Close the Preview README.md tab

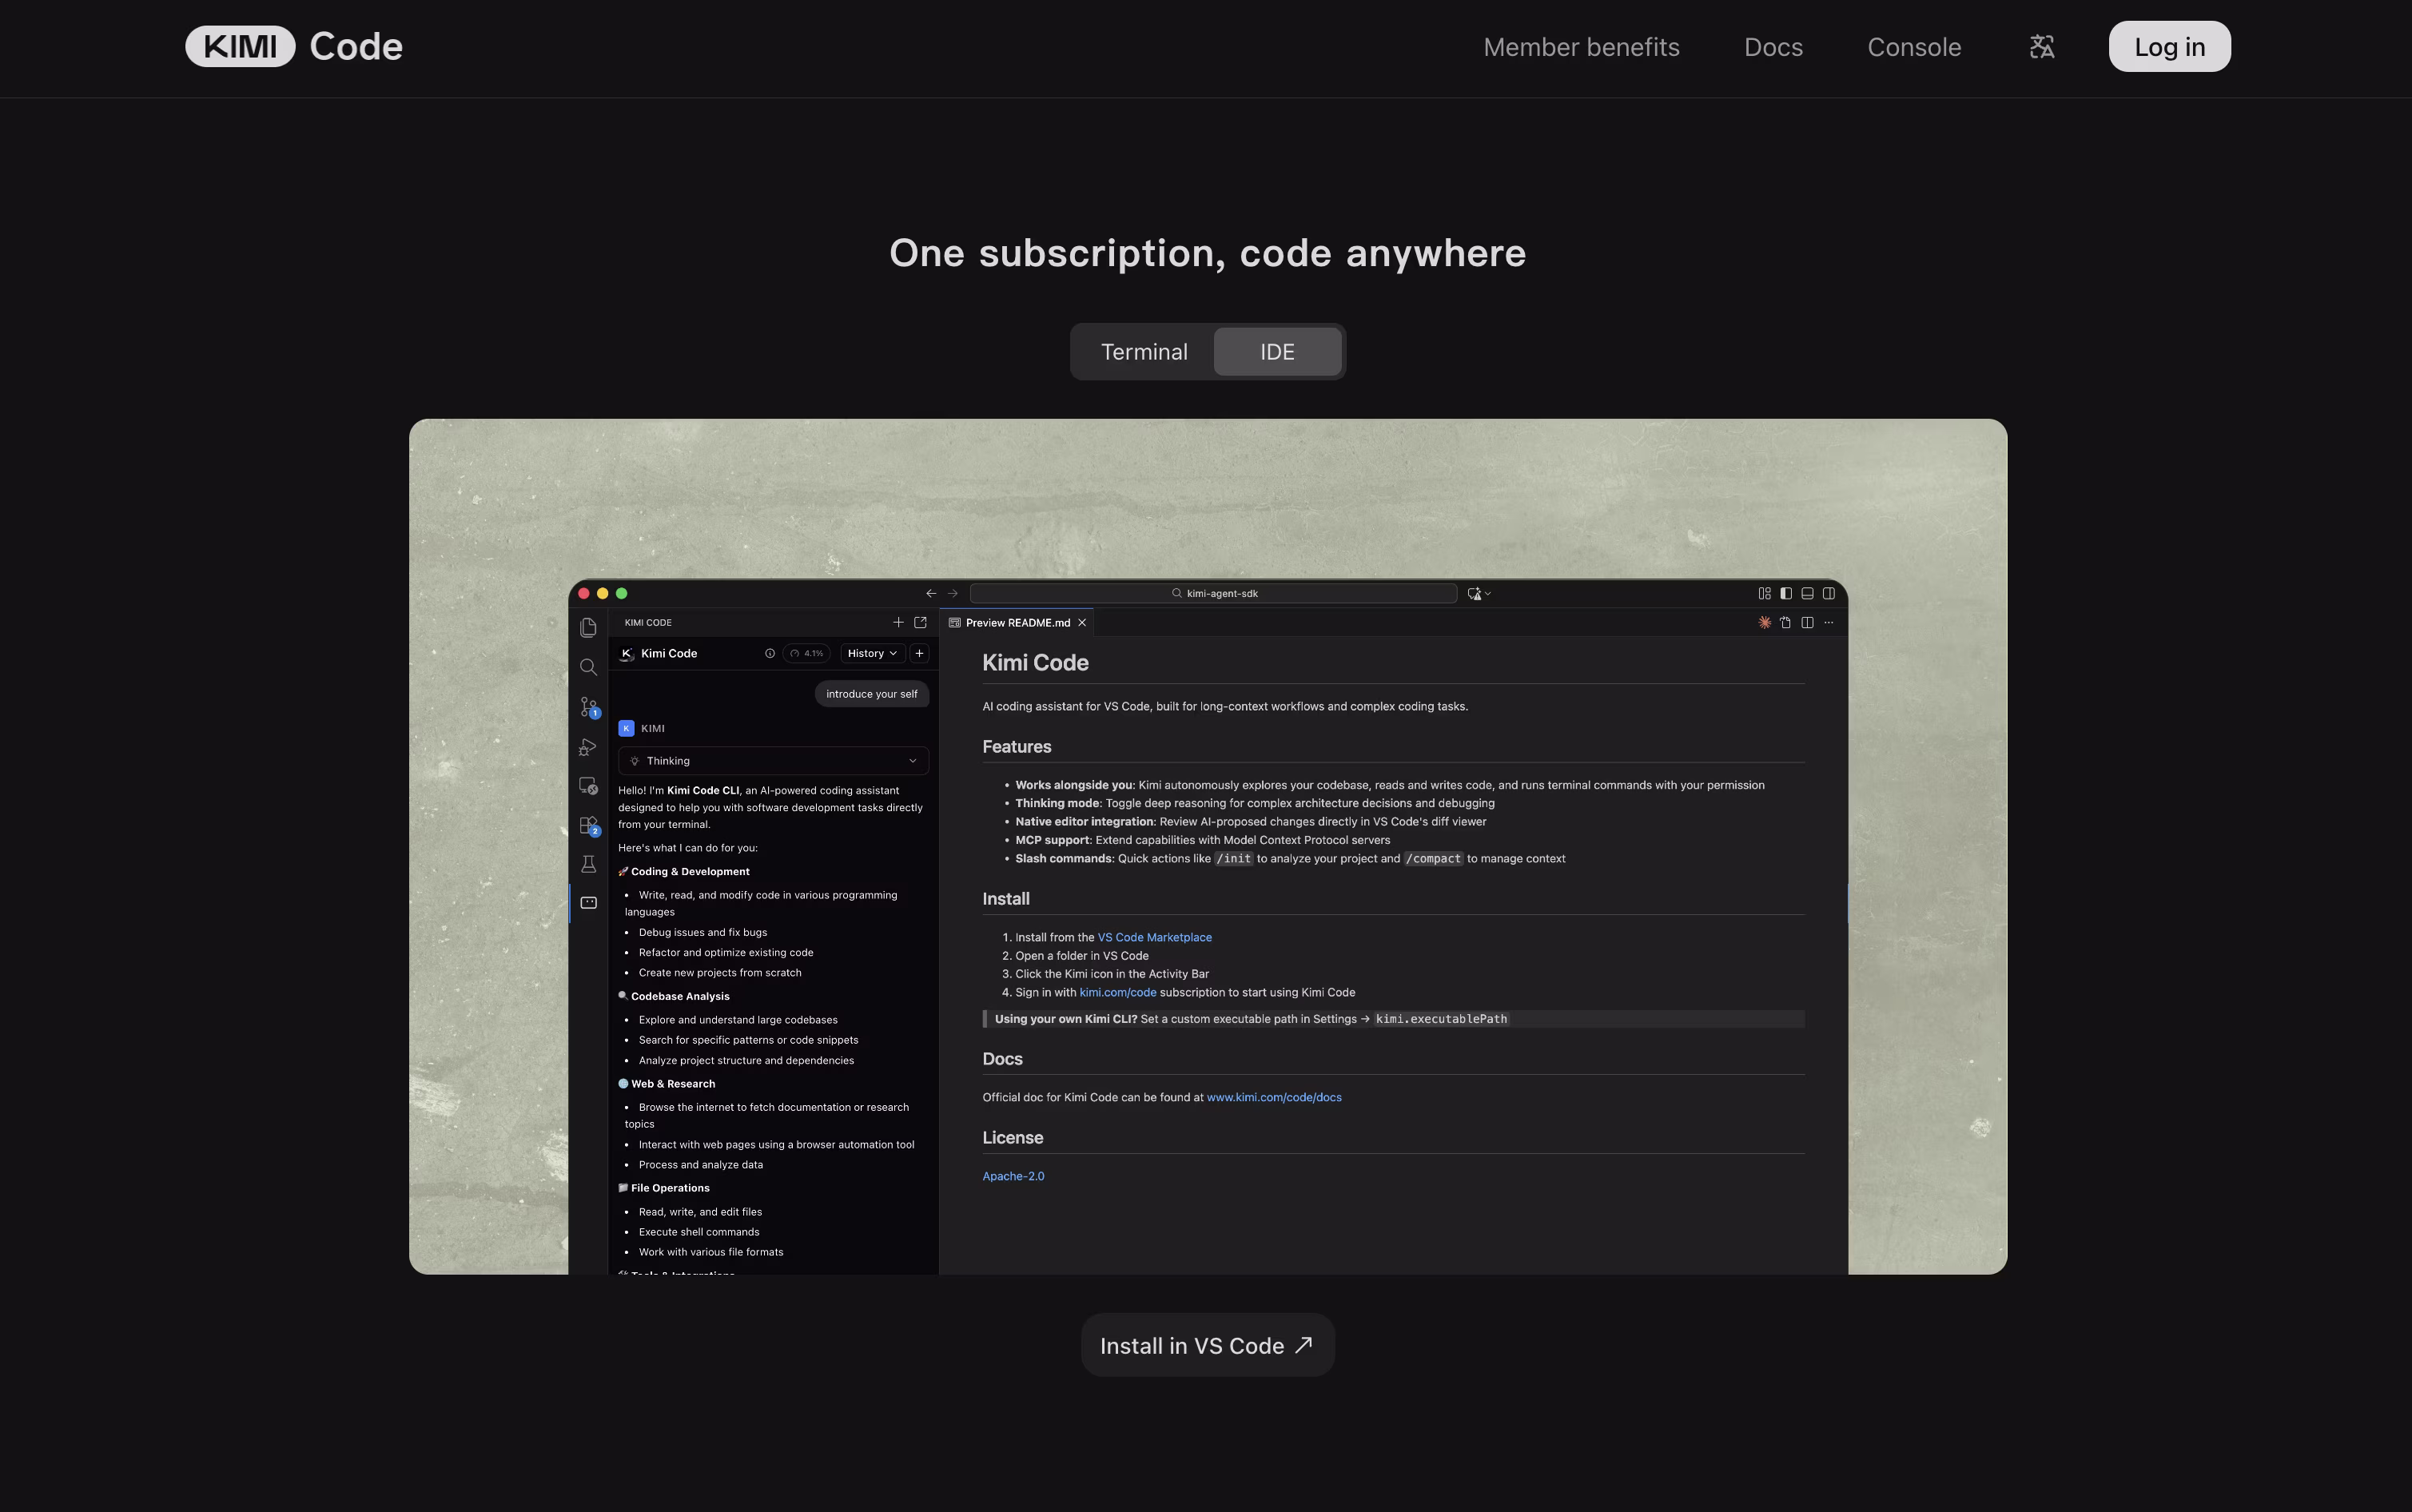tap(1082, 622)
